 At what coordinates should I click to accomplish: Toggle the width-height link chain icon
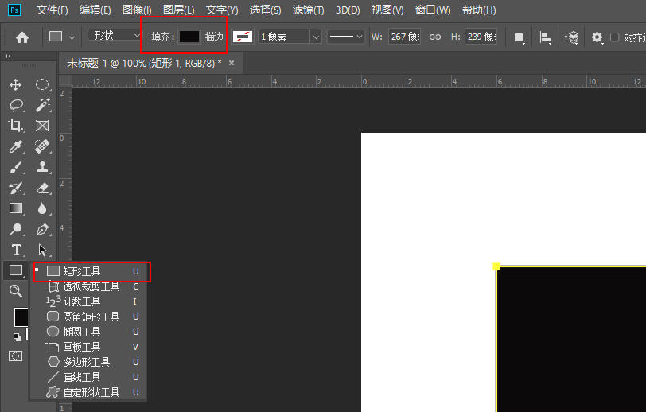(434, 37)
